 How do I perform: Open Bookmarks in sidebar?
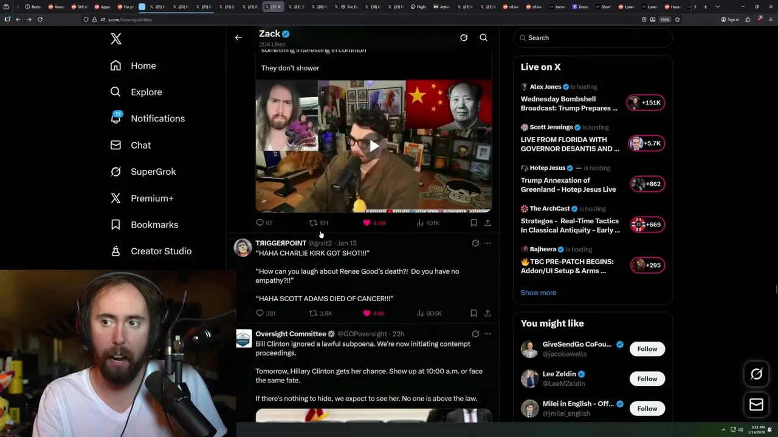click(144, 225)
